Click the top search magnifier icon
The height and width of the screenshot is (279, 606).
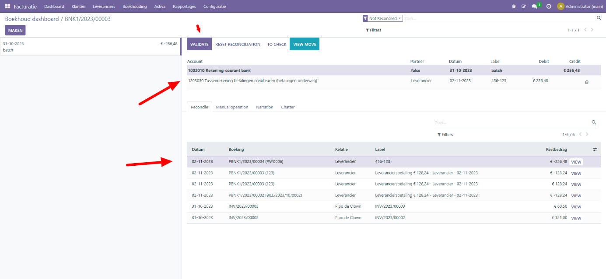(x=599, y=18)
